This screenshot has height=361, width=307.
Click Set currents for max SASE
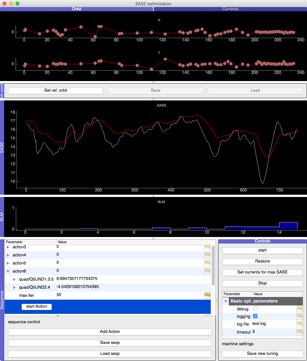click(x=262, y=272)
